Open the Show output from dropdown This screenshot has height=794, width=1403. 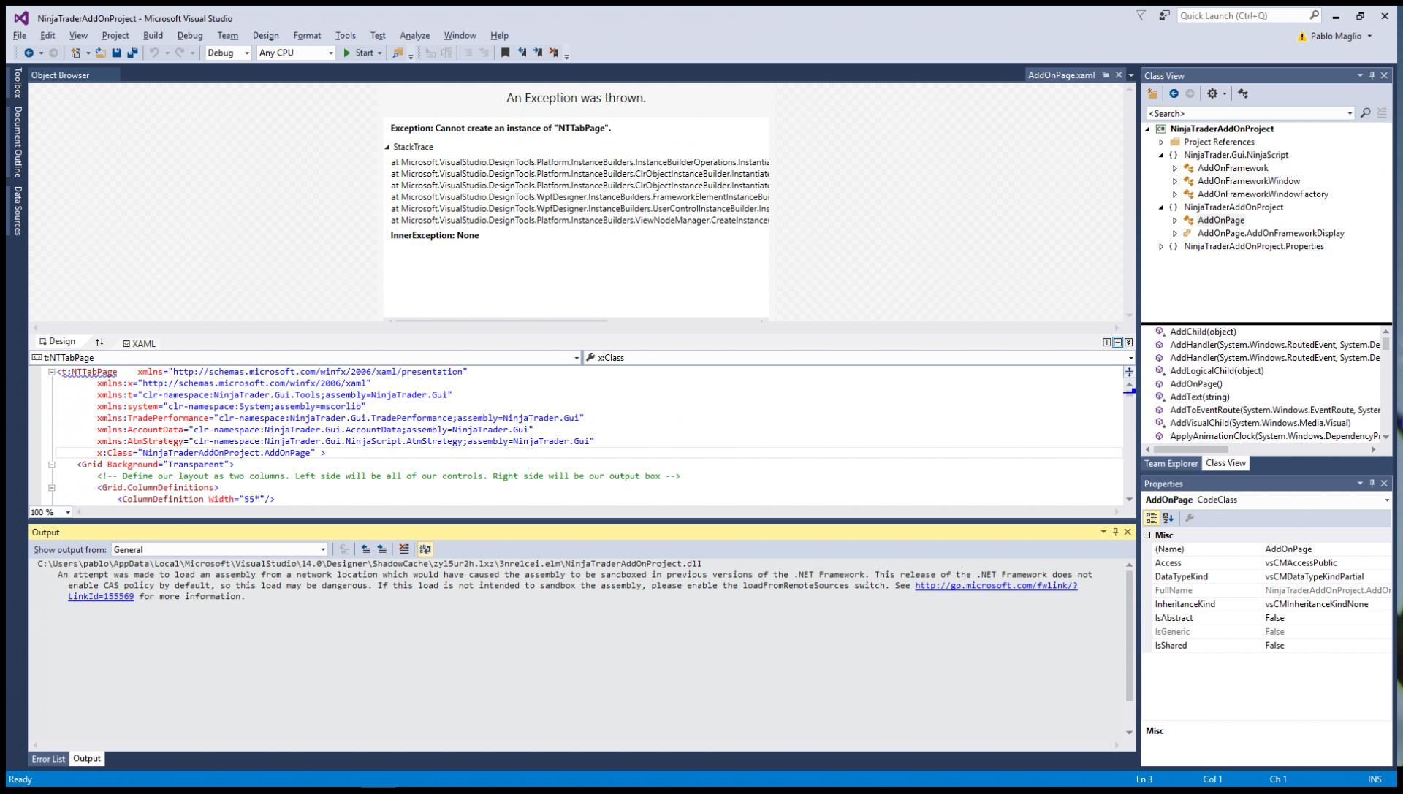pos(219,549)
